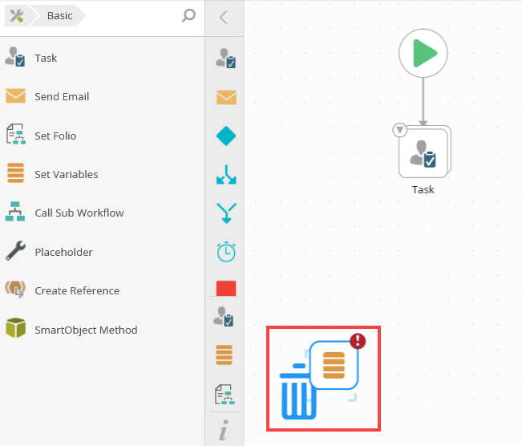Collapse the toolbox panel with the left chevron

point(224,17)
